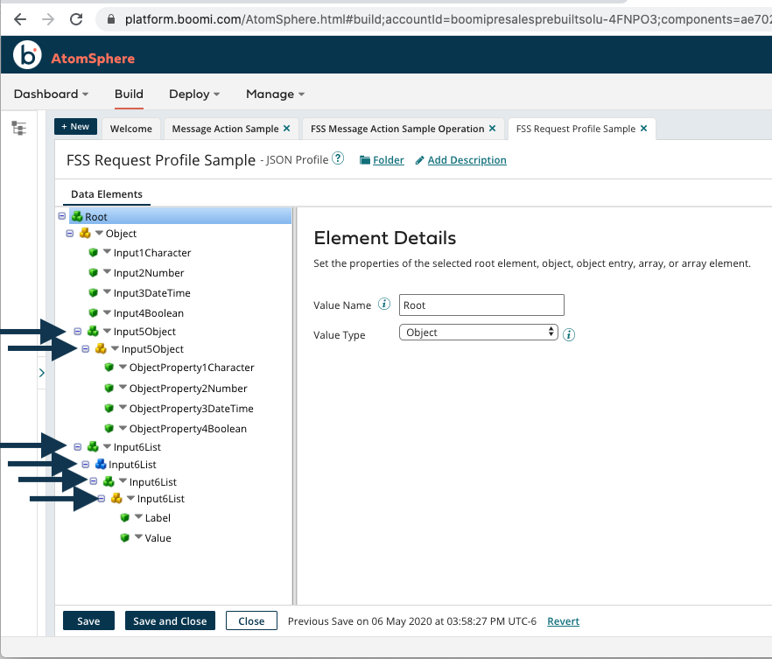
Task: Expand the left side panel chevron
Action: pyautogui.click(x=42, y=373)
